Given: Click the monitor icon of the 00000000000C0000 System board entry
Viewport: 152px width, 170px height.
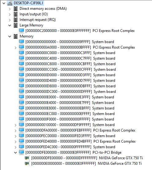Looking at the screenshot, I should (x=21, y=53).
